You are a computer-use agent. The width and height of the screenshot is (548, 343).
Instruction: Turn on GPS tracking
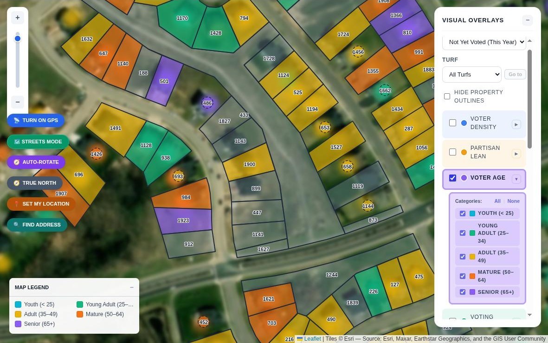pyautogui.click(x=36, y=120)
